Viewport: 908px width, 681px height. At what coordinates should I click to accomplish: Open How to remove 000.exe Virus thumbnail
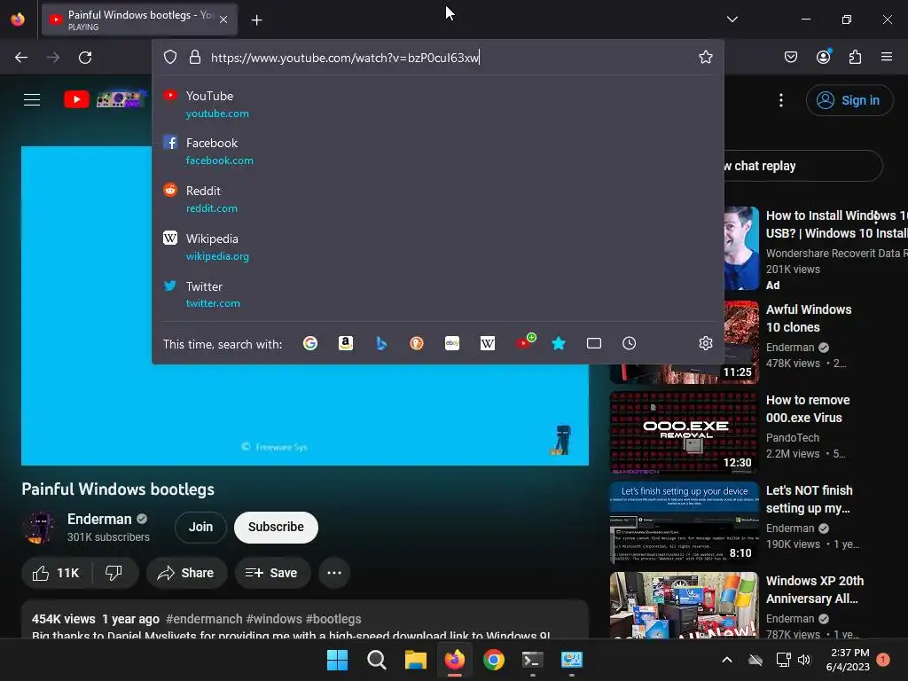[684, 433]
